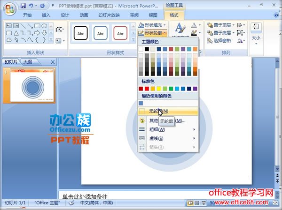
Task: Click the 形状轮廓 dropdown button
Action: tap(152, 33)
